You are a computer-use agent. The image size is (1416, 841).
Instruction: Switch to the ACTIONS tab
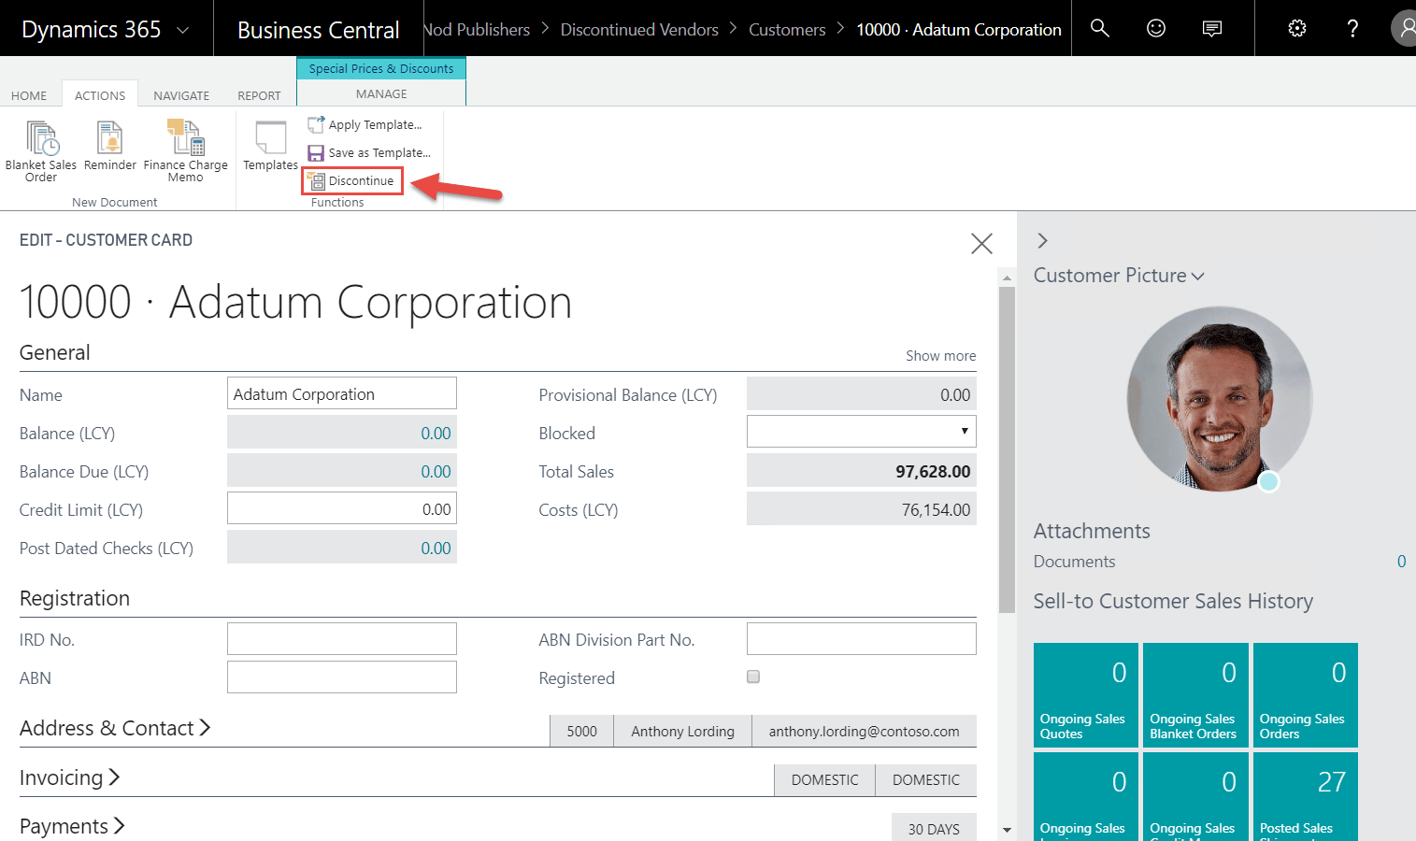click(100, 95)
